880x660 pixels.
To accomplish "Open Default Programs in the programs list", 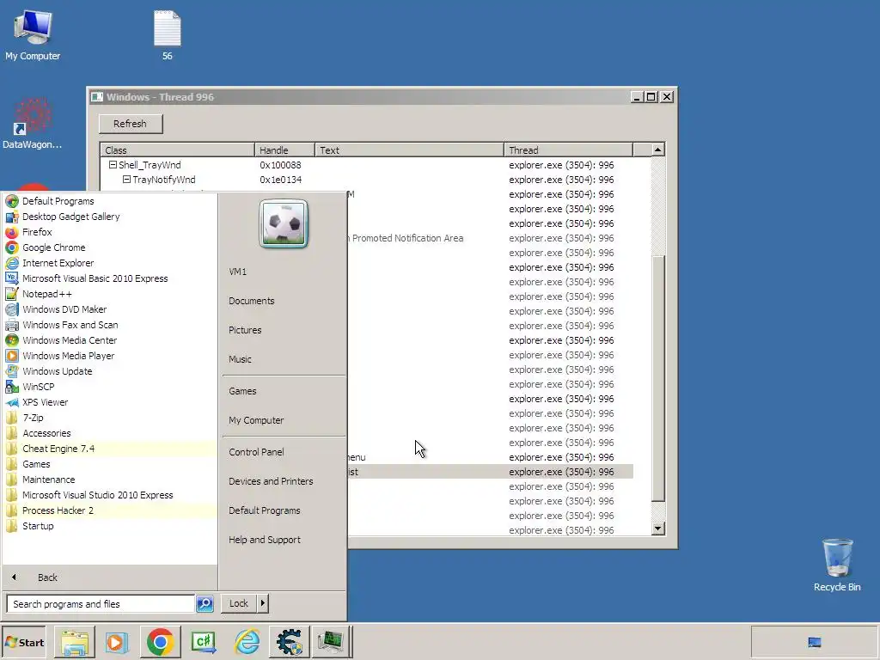I will coord(58,201).
